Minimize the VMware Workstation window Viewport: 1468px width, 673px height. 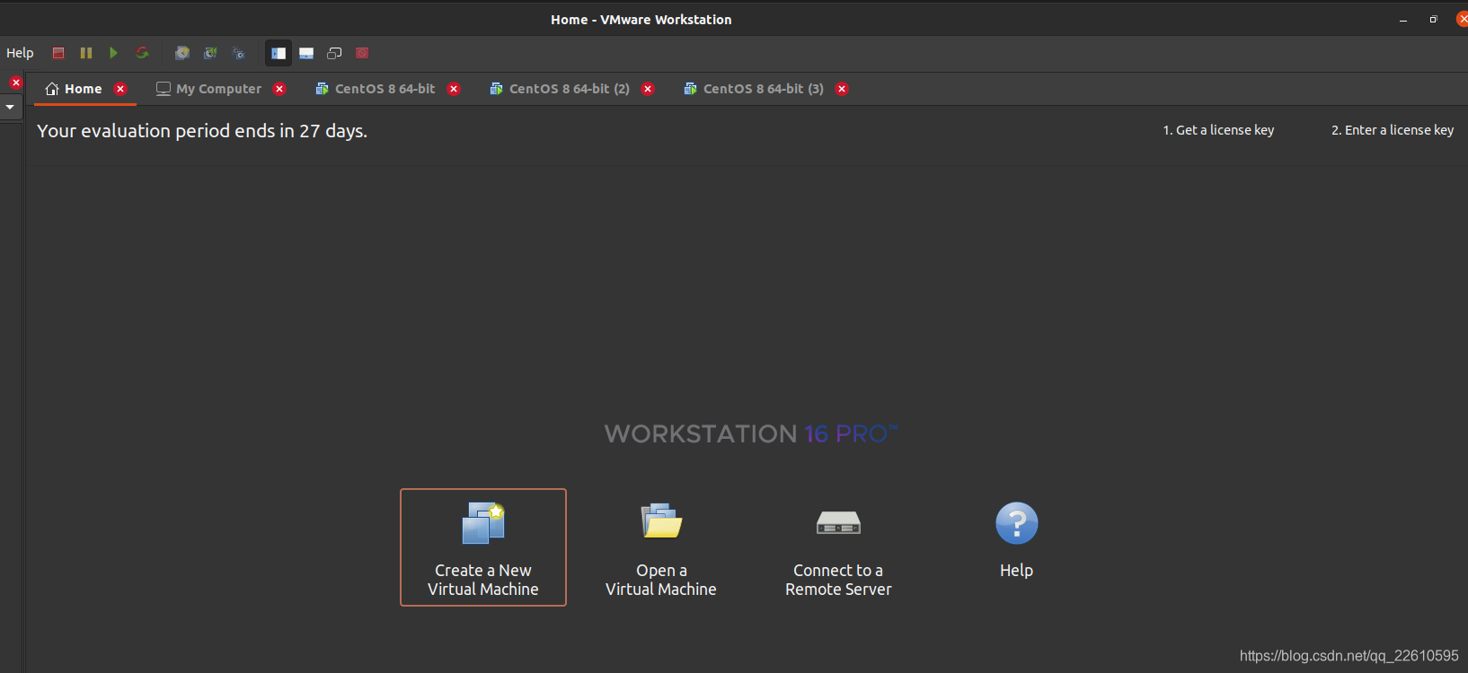click(x=1403, y=20)
